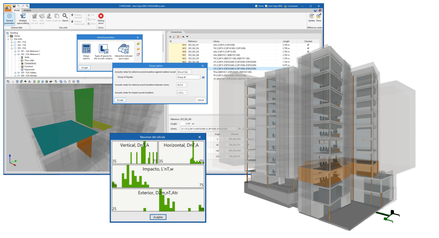
Task: Switch to the Model ribbon tab
Action: 17,10
